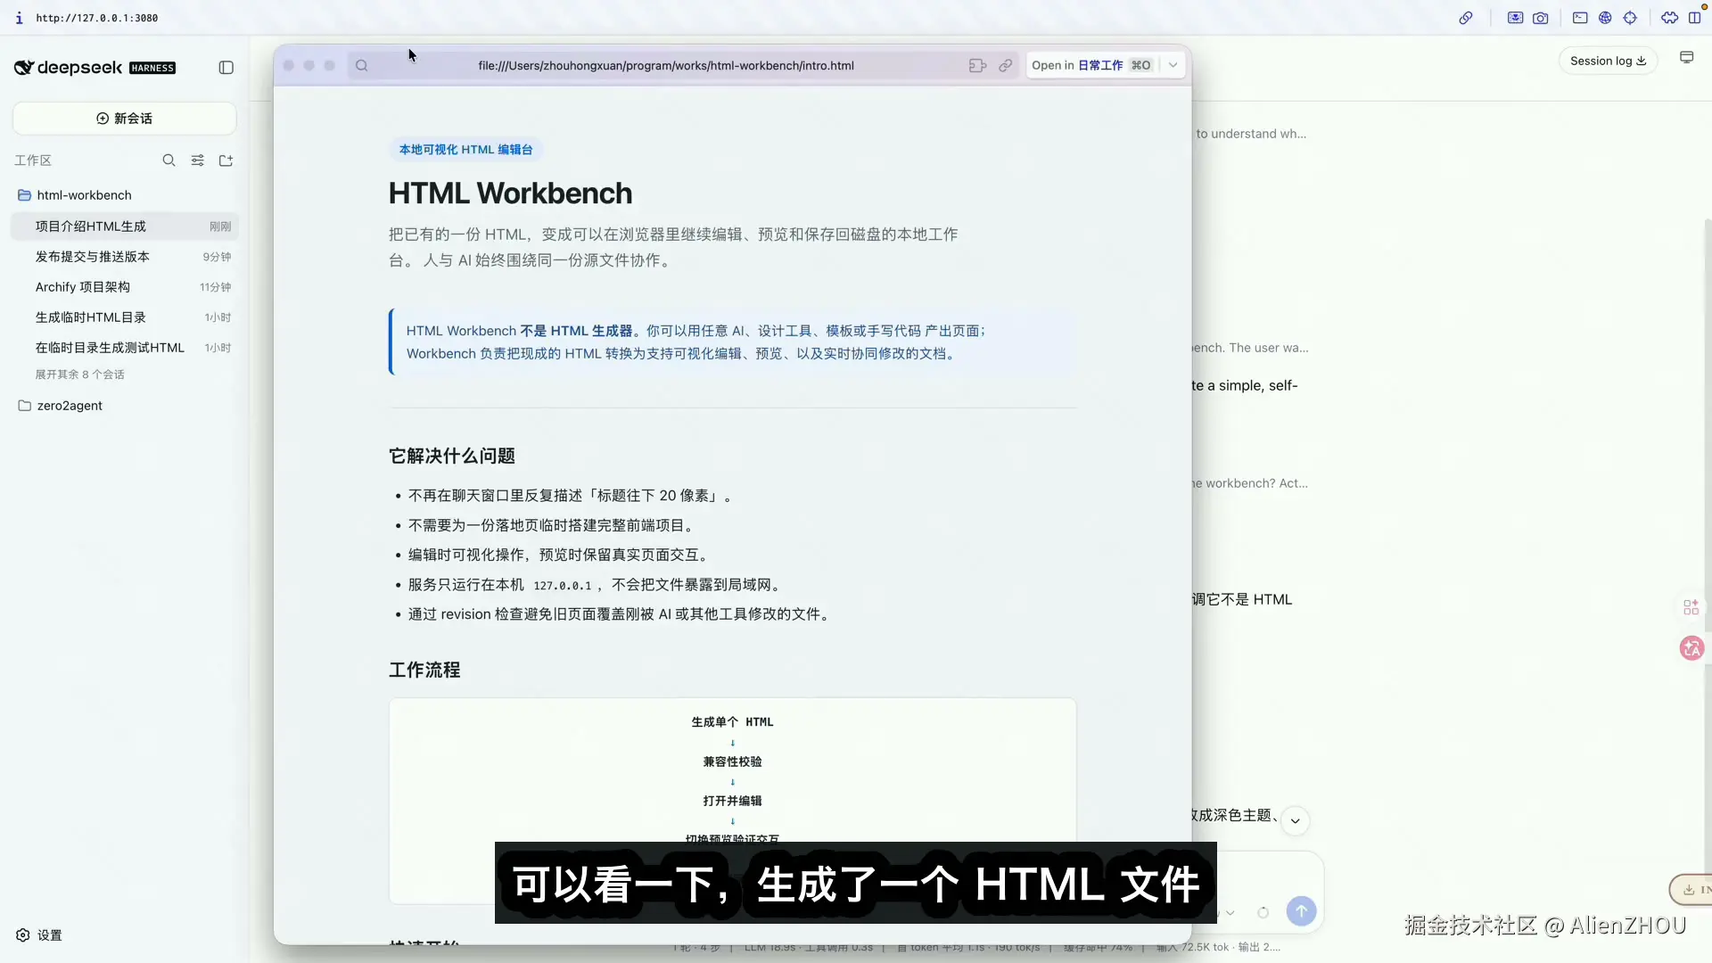Expand the remaining 8 conversations
The height and width of the screenshot is (963, 1712).
(x=80, y=374)
